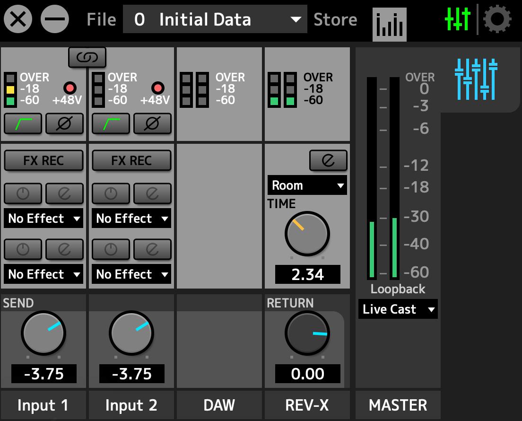Click the stereo link chain icon
This screenshot has height=421, width=522.
pyautogui.click(x=87, y=57)
